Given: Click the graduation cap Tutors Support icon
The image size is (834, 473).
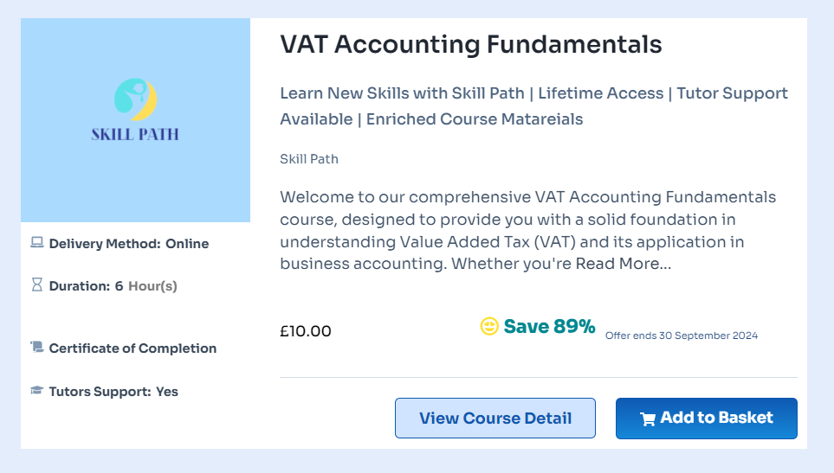Looking at the screenshot, I should pyautogui.click(x=37, y=391).
